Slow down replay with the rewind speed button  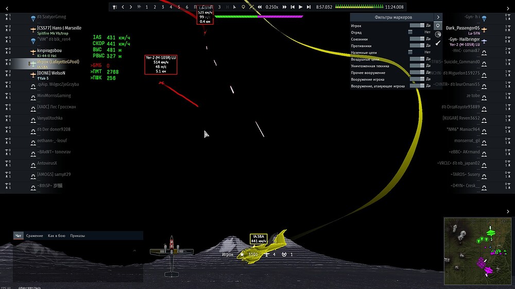point(260,7)
